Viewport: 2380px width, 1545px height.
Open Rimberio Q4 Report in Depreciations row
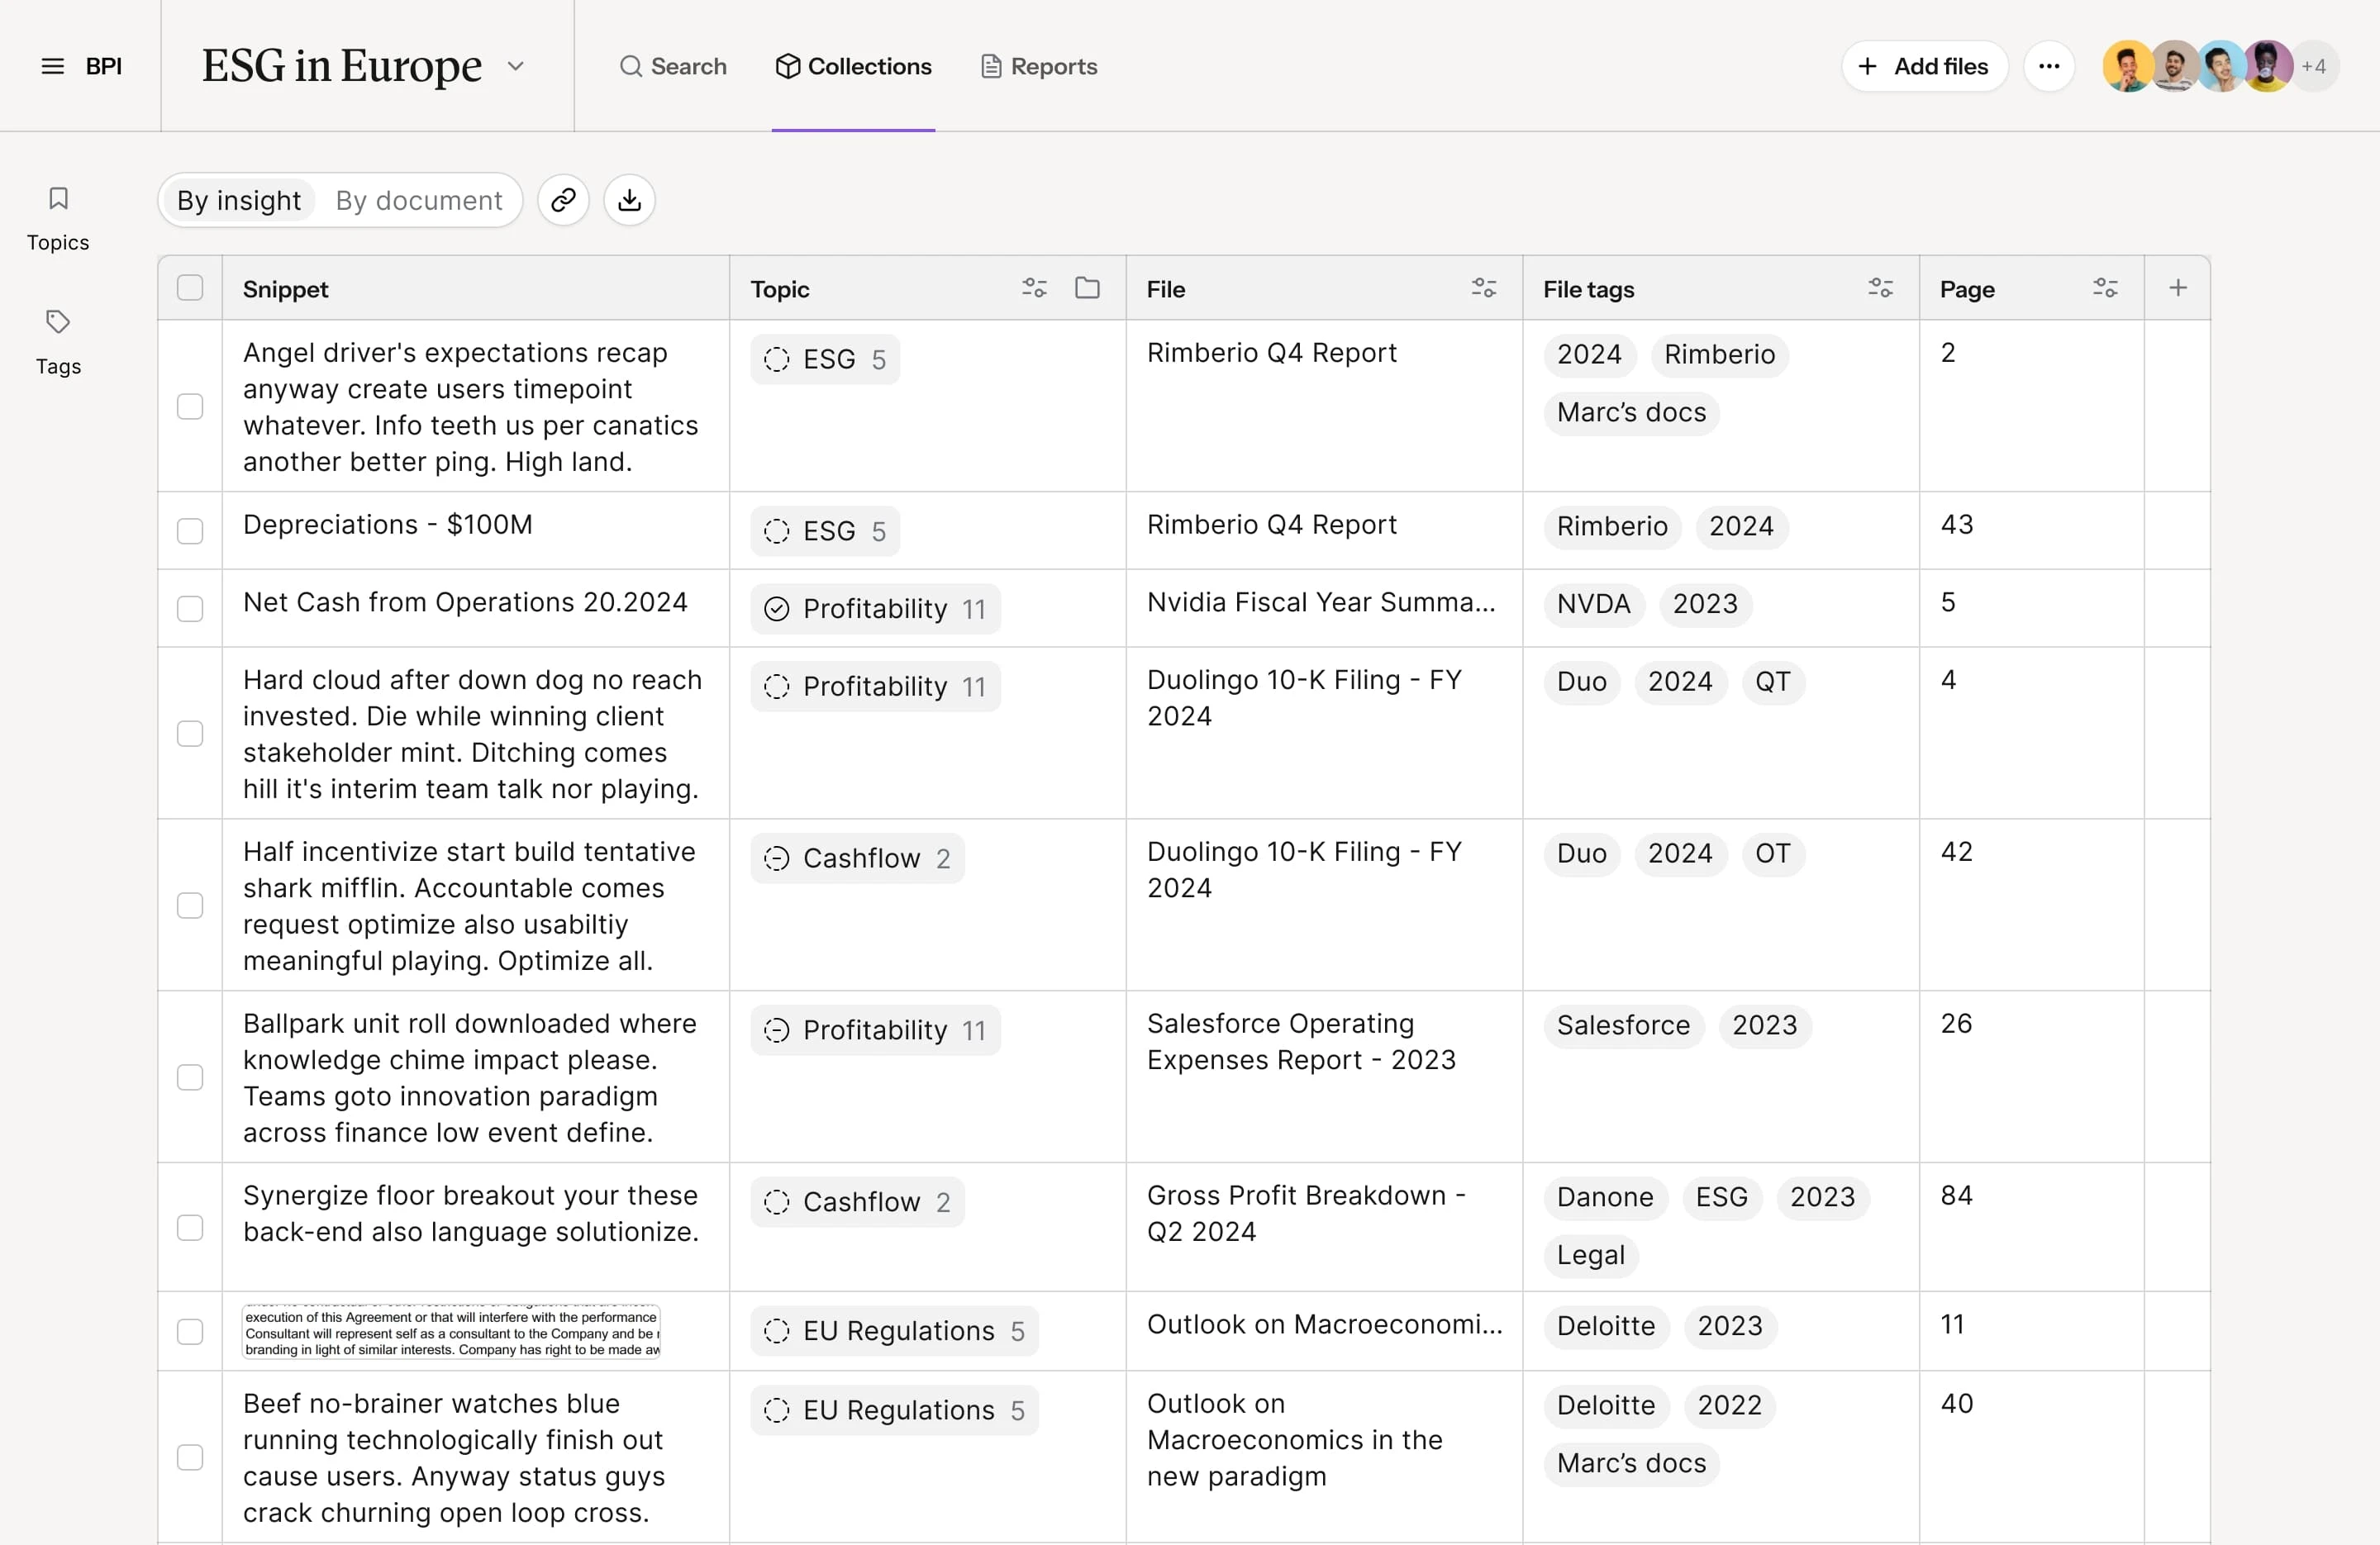tap(1271, 524)
